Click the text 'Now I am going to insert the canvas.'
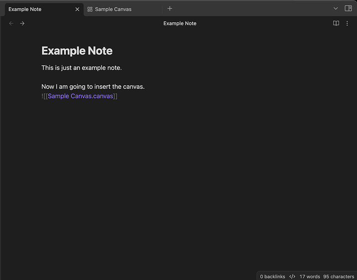This screenshot has height=280, width=357. coord(93,87)
